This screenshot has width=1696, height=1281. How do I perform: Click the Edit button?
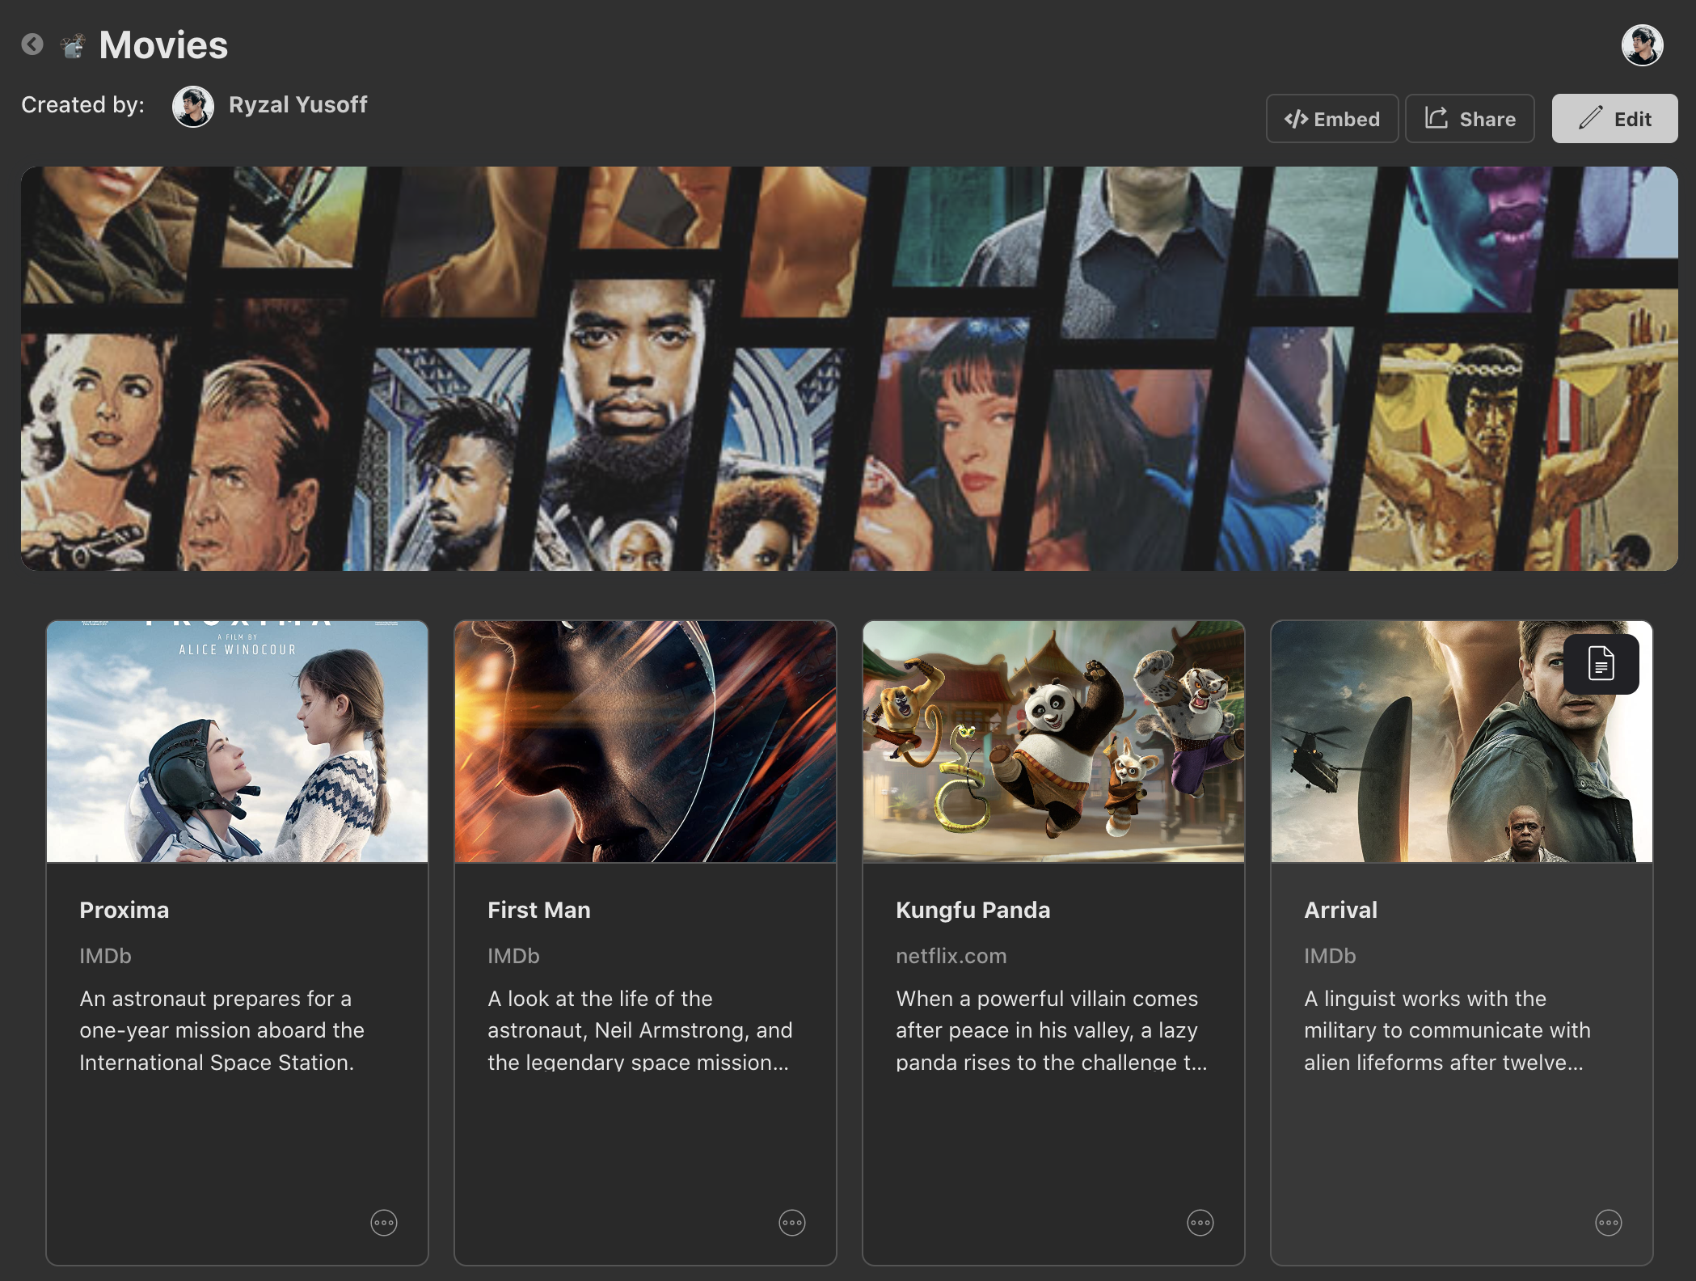tap(1614, 119)
